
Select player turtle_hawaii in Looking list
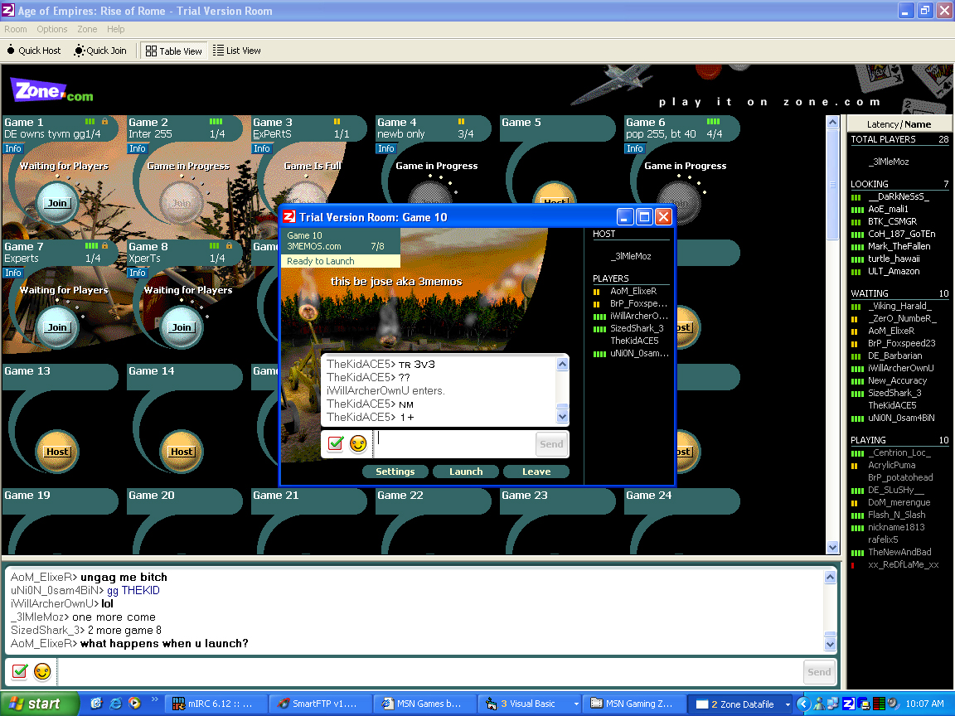pyautogui.click(x=894, y=259)
